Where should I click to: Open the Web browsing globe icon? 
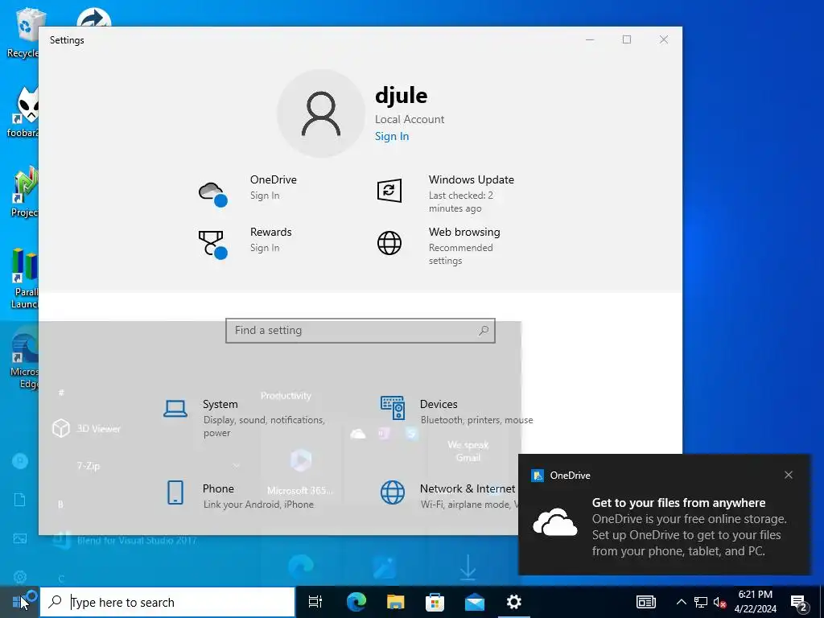tap(389, 243)
